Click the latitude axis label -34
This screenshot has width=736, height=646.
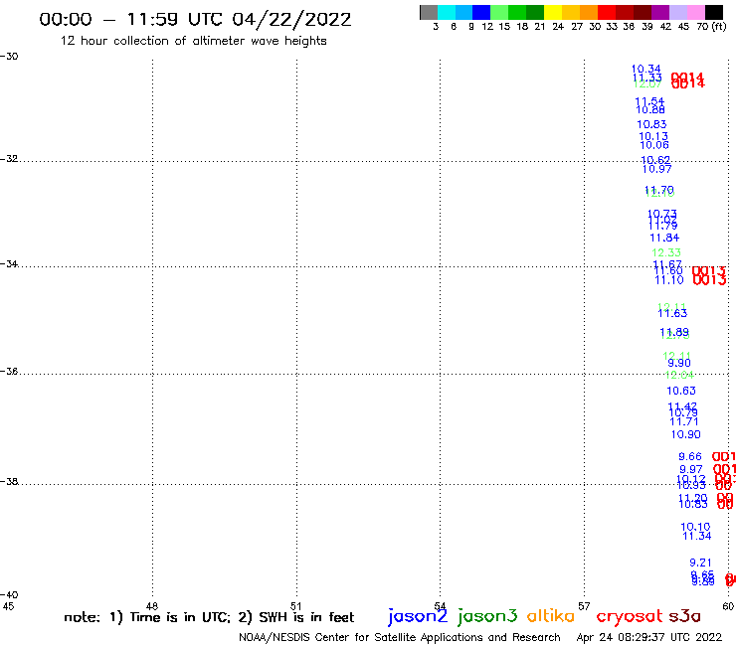pos(9,263)
